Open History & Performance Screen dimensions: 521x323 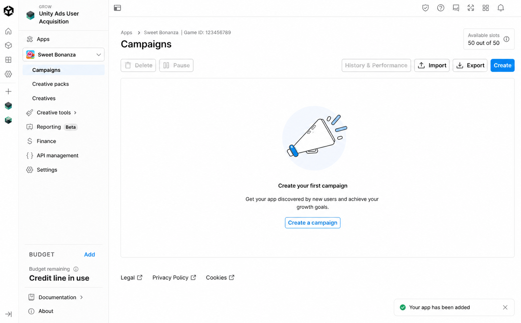376,65
